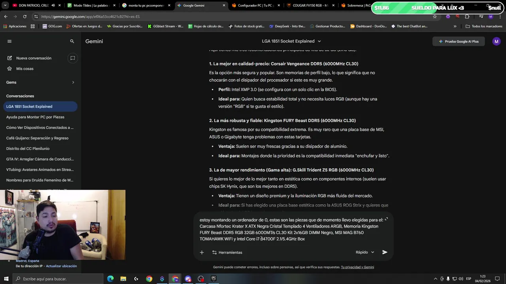Open the Hojas de cálculo bookmark

[x=206, y=26]
